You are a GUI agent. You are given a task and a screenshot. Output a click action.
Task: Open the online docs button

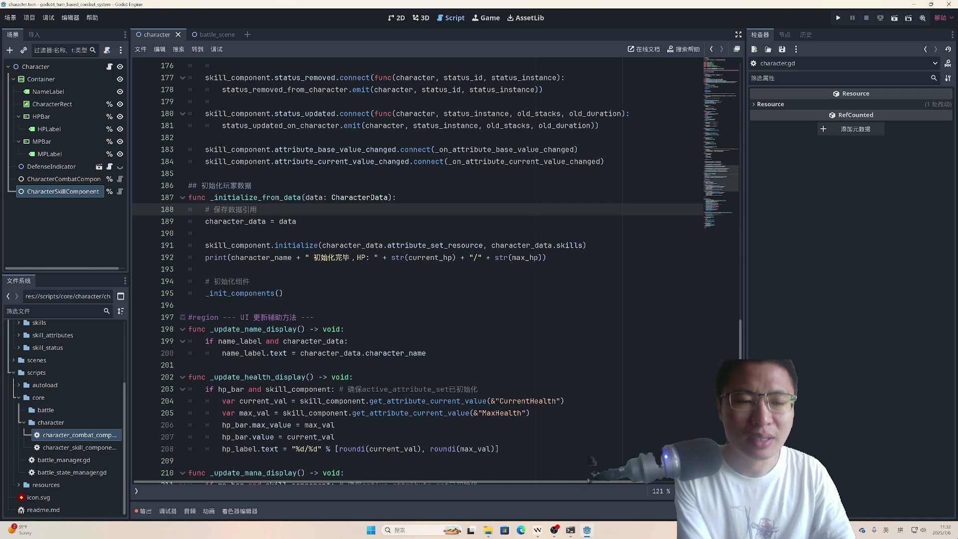click(644, 49)
